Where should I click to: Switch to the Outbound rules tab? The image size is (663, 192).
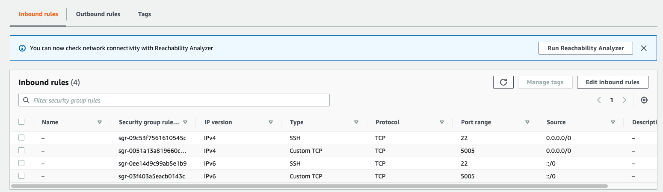point(98,14)
